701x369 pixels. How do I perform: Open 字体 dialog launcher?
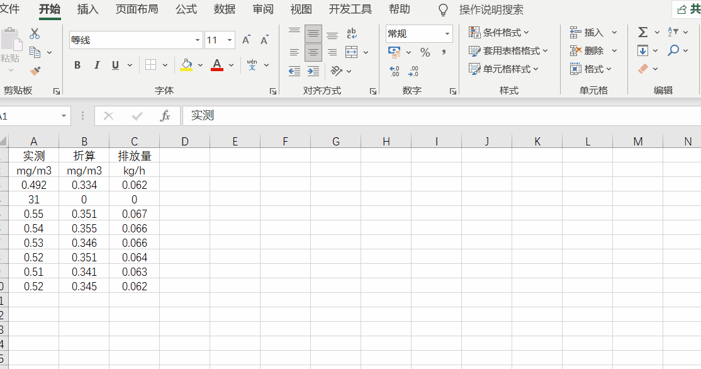click(272, 91)
